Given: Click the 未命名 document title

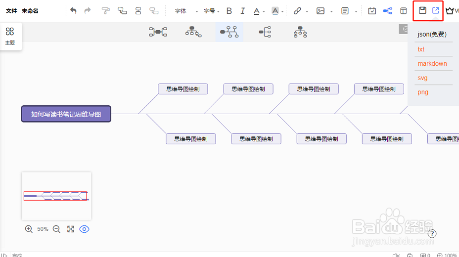Looking at the screenshot, I should 30,11.
